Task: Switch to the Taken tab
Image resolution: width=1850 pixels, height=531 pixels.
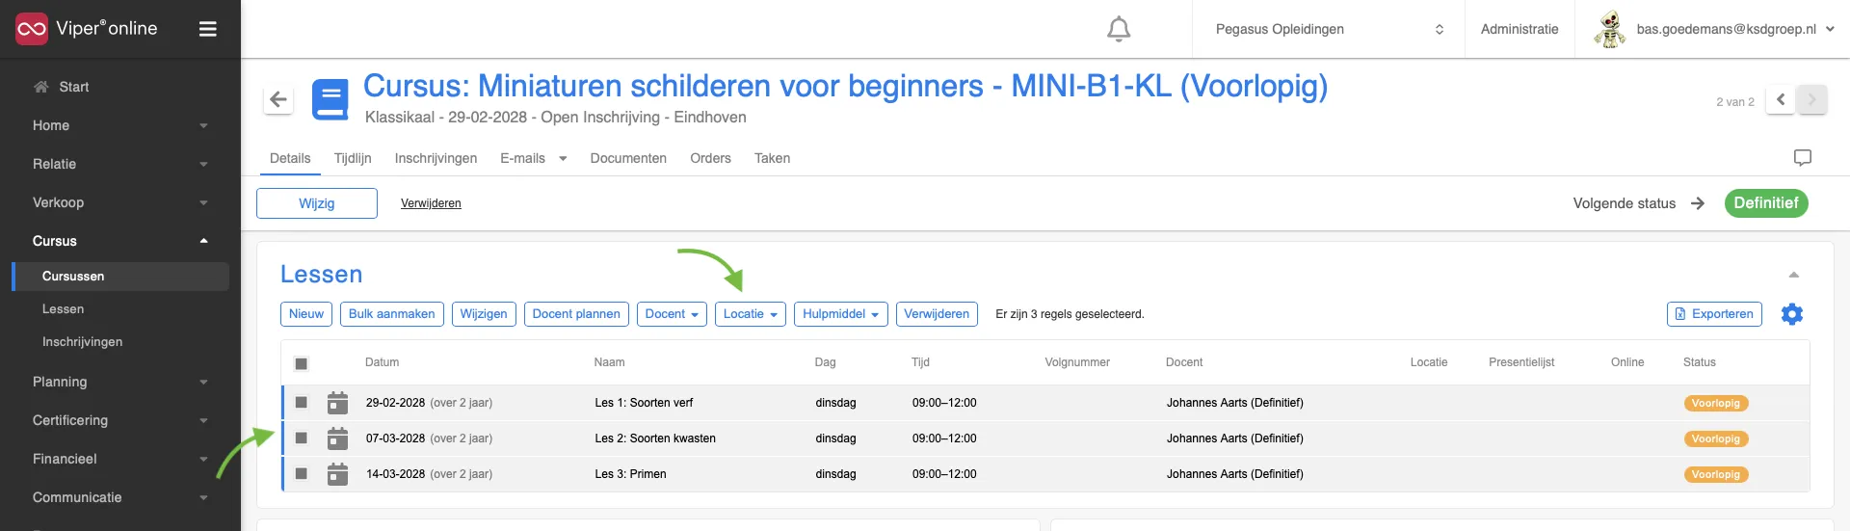Action: (772, 158)
